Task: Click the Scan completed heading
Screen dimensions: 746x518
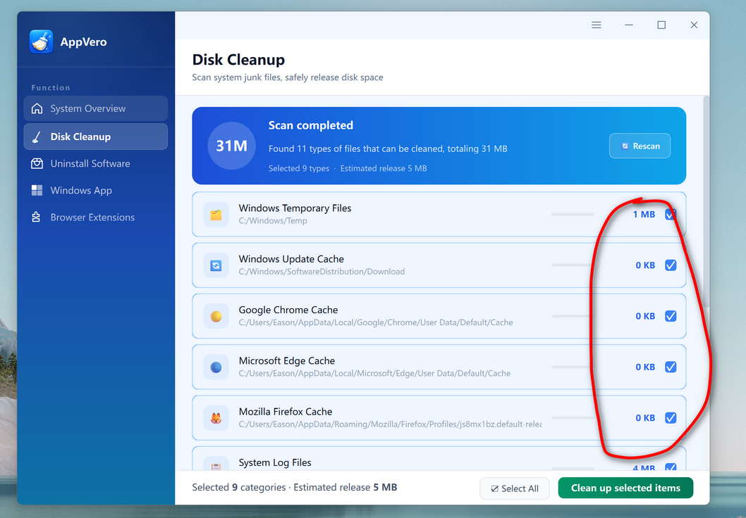Action: [x=311, y=125]
